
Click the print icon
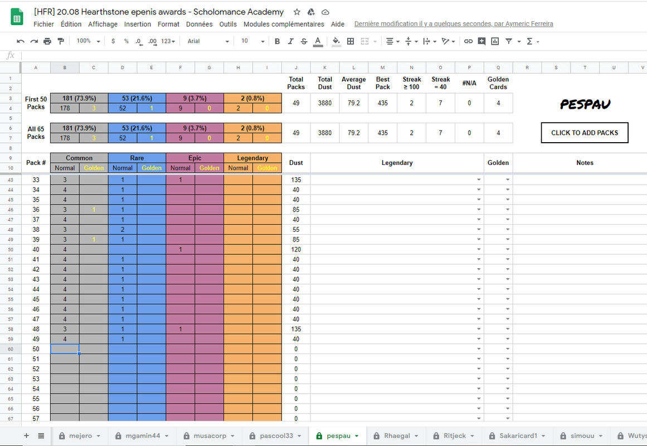[x=47, y=41]
